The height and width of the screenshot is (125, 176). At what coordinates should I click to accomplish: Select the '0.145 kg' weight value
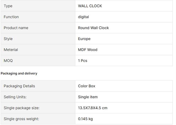coord(85,119)
